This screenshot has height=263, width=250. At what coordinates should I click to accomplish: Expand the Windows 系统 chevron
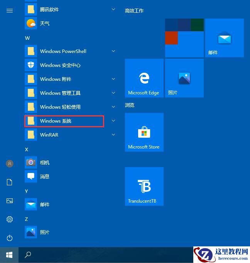point(113,121)
